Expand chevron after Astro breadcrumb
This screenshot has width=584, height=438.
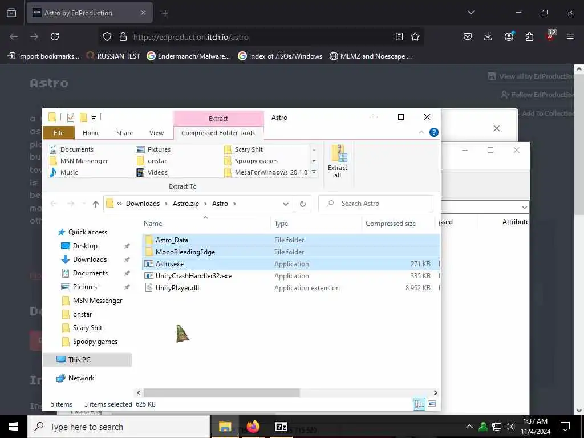[234, 204]
